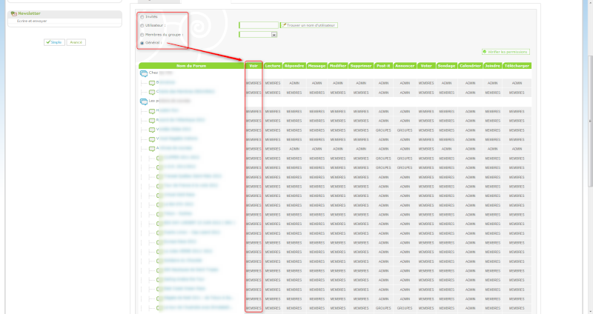Image resolution: width=593 pixels, height=314 pixels.
Task: Click Vérifier les permissions button
Action: 506,52
